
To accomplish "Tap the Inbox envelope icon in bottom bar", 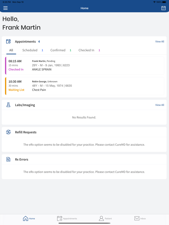I will pos(137,218).
